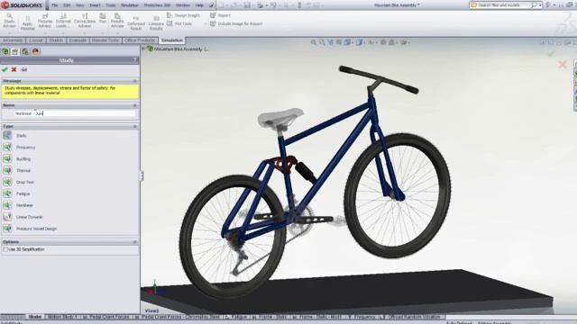This screenshot has height=324, width=577.
Task: Switch to the Evaluate ribbon tab
Action: [78, 40]
